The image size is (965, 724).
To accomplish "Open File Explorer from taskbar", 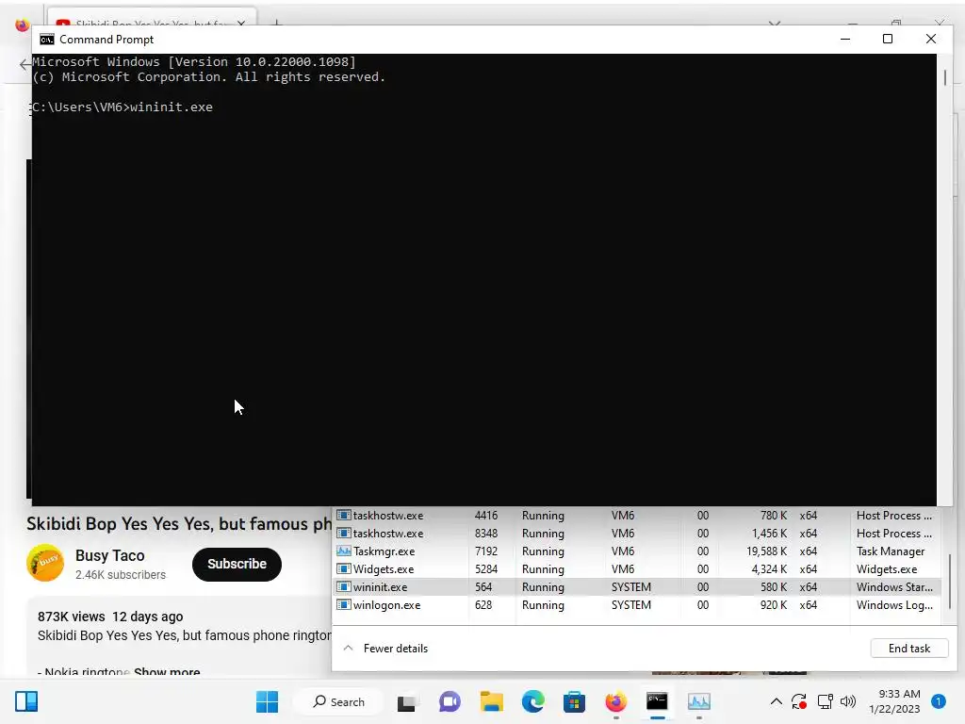I will 491,701.
